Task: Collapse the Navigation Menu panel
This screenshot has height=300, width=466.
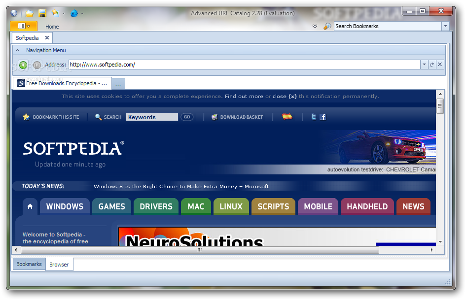Action: (x=18, y=50)
